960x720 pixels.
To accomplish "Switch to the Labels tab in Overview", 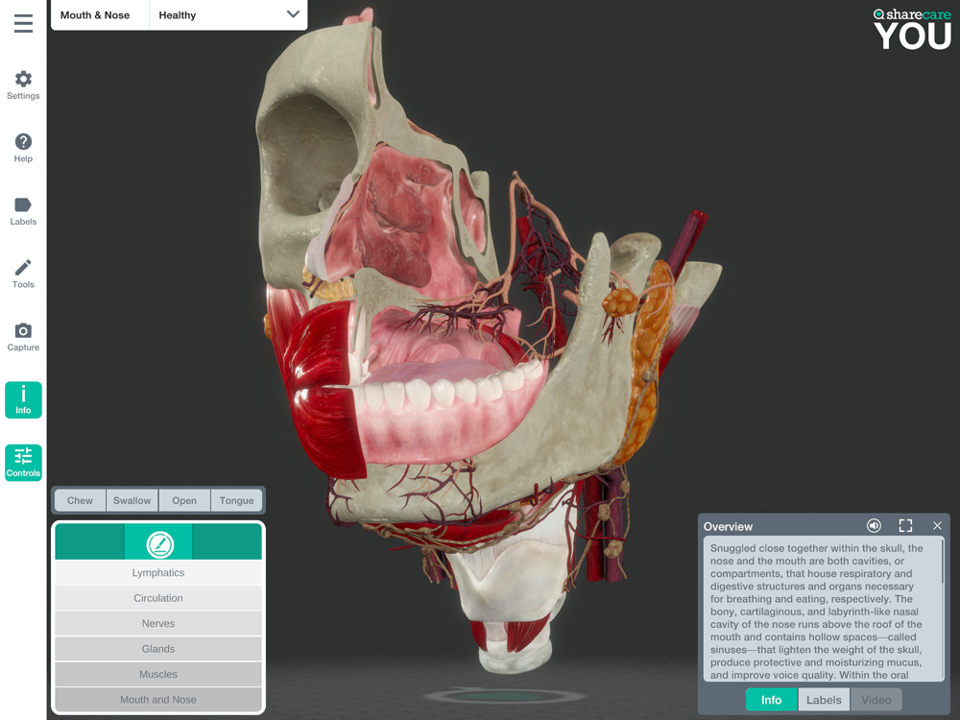I will coord(824,700).
